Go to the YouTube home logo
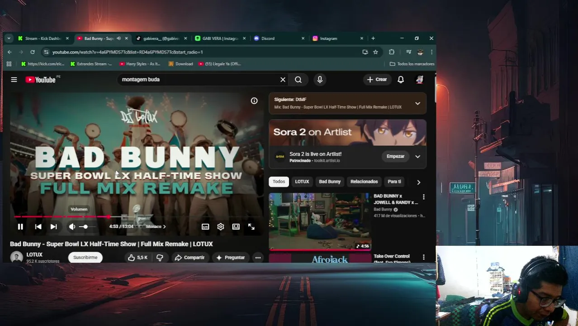The height and width of the screenshot is (326, 578). (x=41, y=80)
